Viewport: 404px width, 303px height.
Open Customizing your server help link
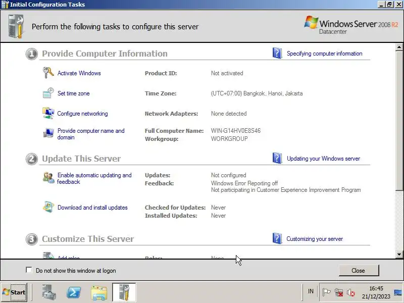click(x=315, y=239)
